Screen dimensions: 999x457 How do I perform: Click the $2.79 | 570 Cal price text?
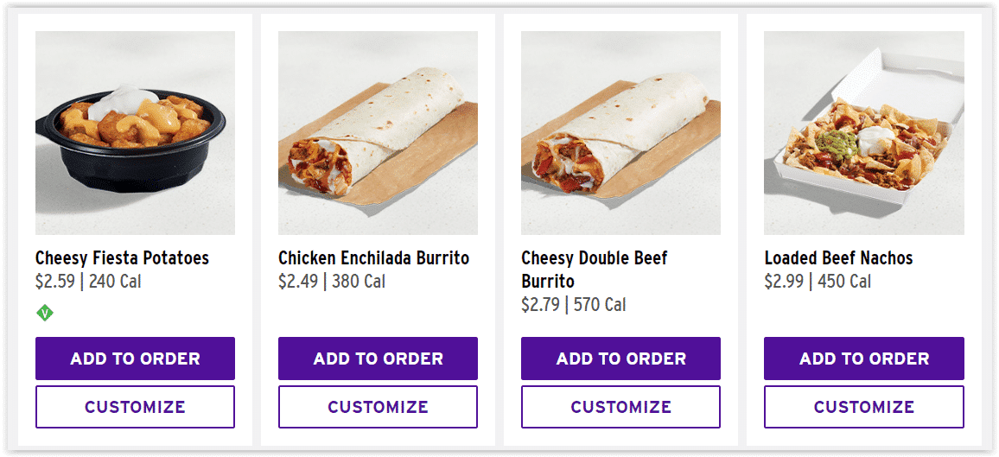click(574, 305)
